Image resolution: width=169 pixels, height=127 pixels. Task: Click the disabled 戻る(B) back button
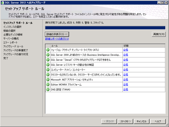tap(109, 121)
